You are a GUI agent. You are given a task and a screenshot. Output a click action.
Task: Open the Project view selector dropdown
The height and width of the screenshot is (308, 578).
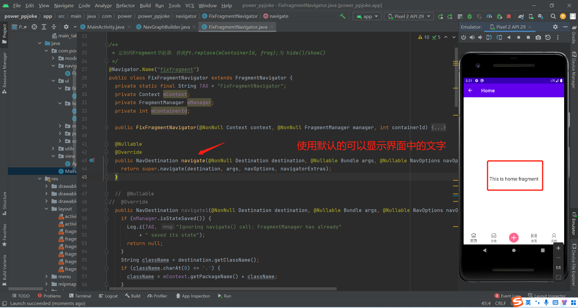[x=20, y=27]
